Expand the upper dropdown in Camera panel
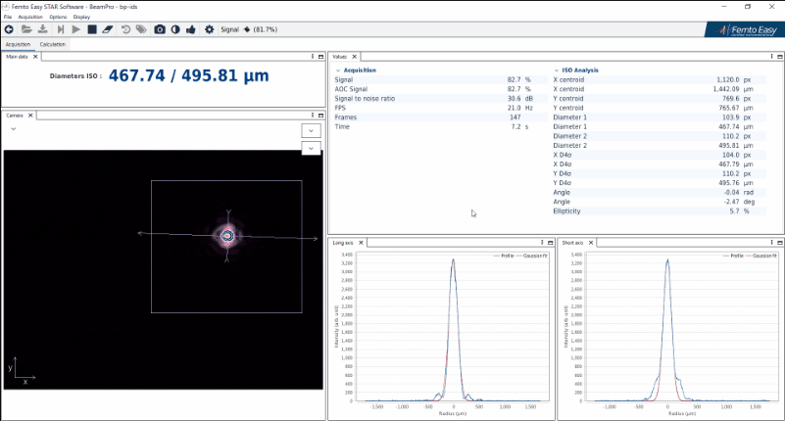 pyautogui.click(x=311, y=130)
